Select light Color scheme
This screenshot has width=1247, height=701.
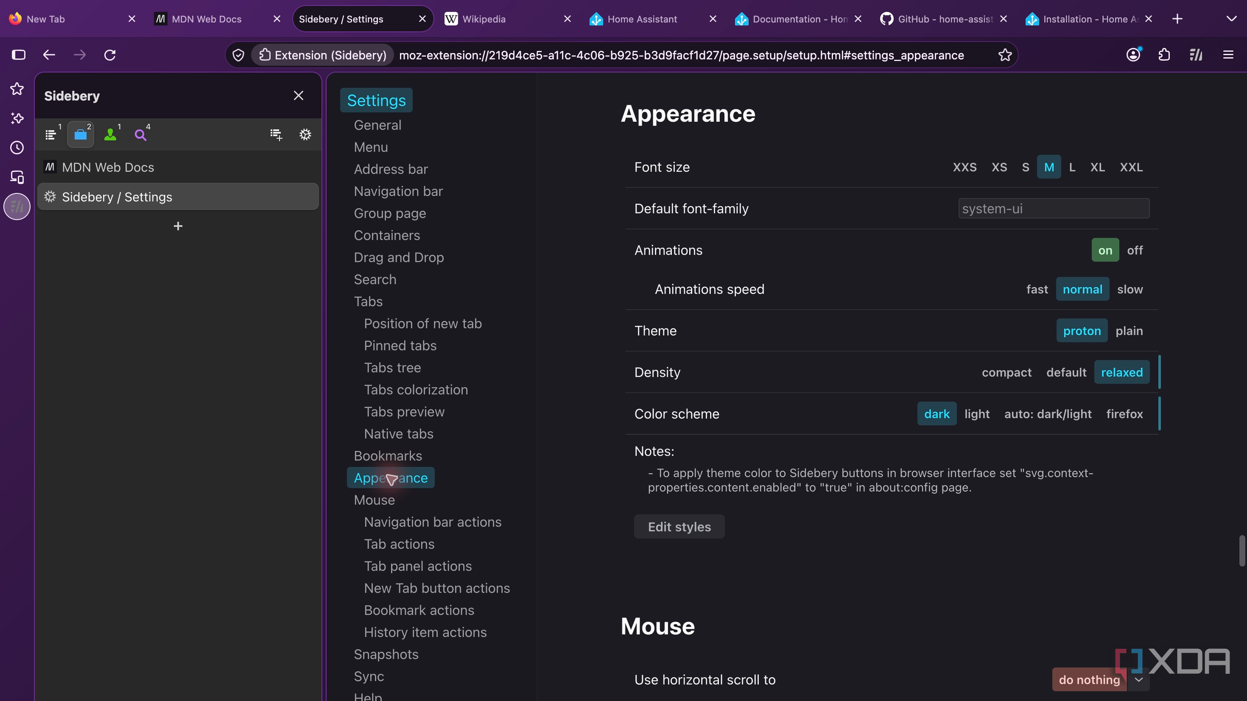[977, 414]
